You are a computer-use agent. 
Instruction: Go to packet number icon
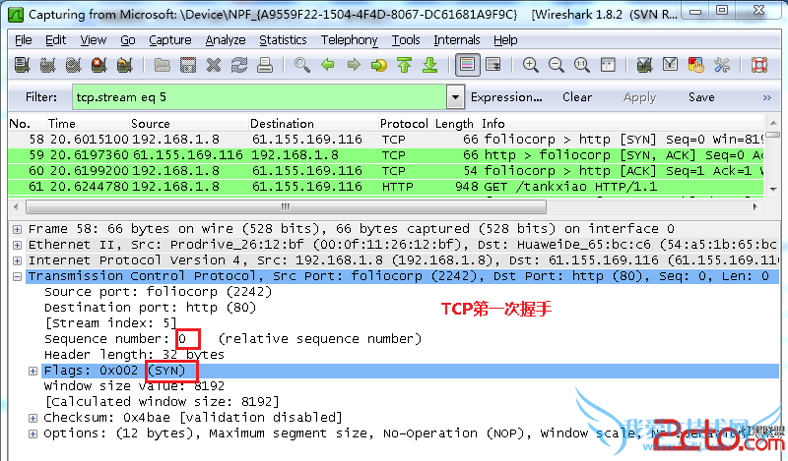point(379,65)
